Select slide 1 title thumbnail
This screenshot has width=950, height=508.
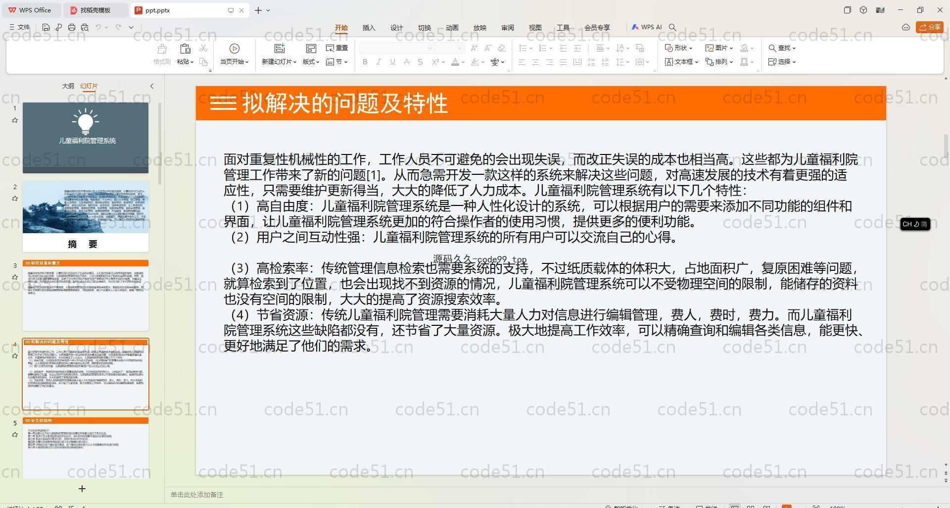tap(86, 138)
